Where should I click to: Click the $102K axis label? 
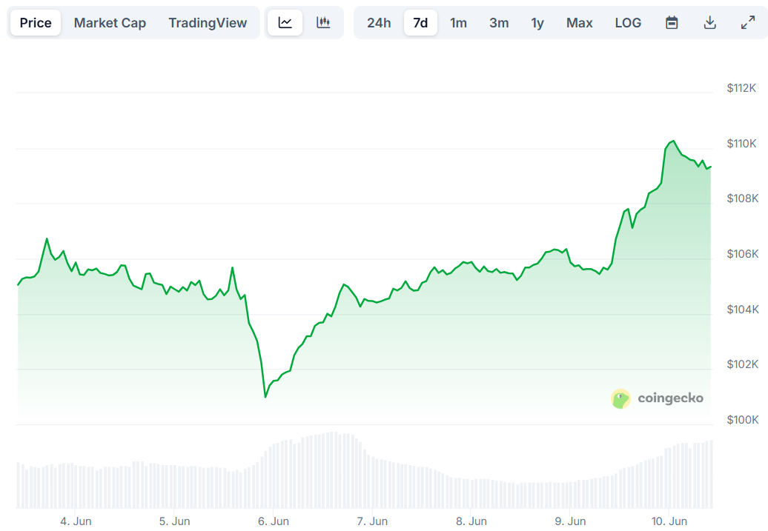pyautogui.click(x=743, y=364)
